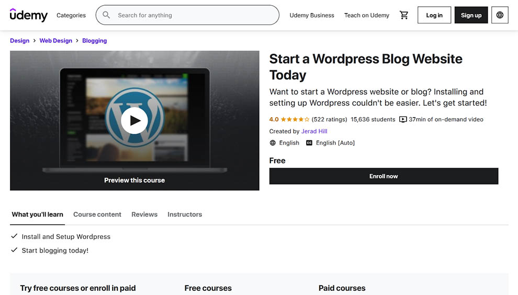
Task: Click the Paid courses heading
Action: tap(342, 288)
